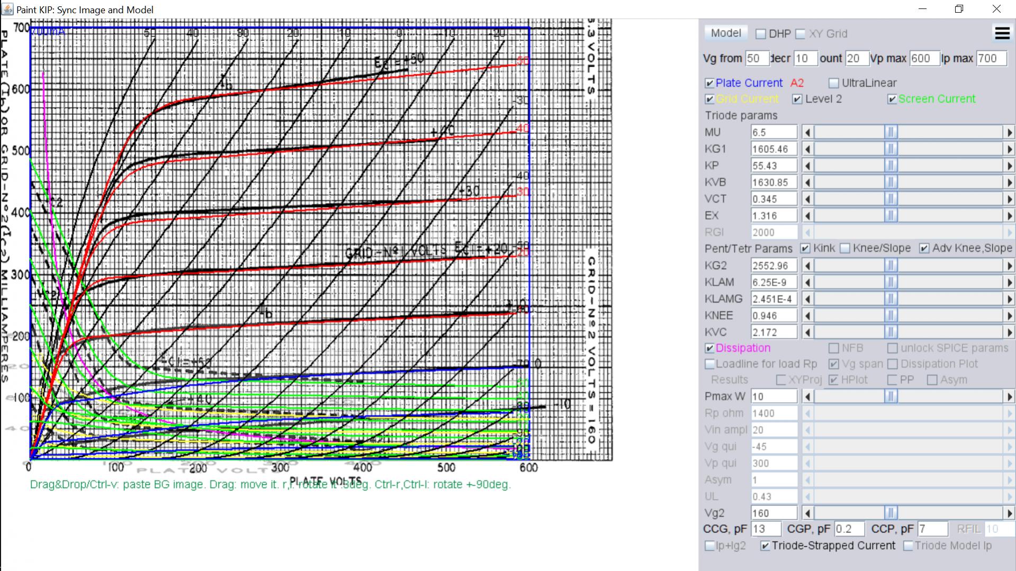Check the Ip+Ig2 checkbox

709,546
